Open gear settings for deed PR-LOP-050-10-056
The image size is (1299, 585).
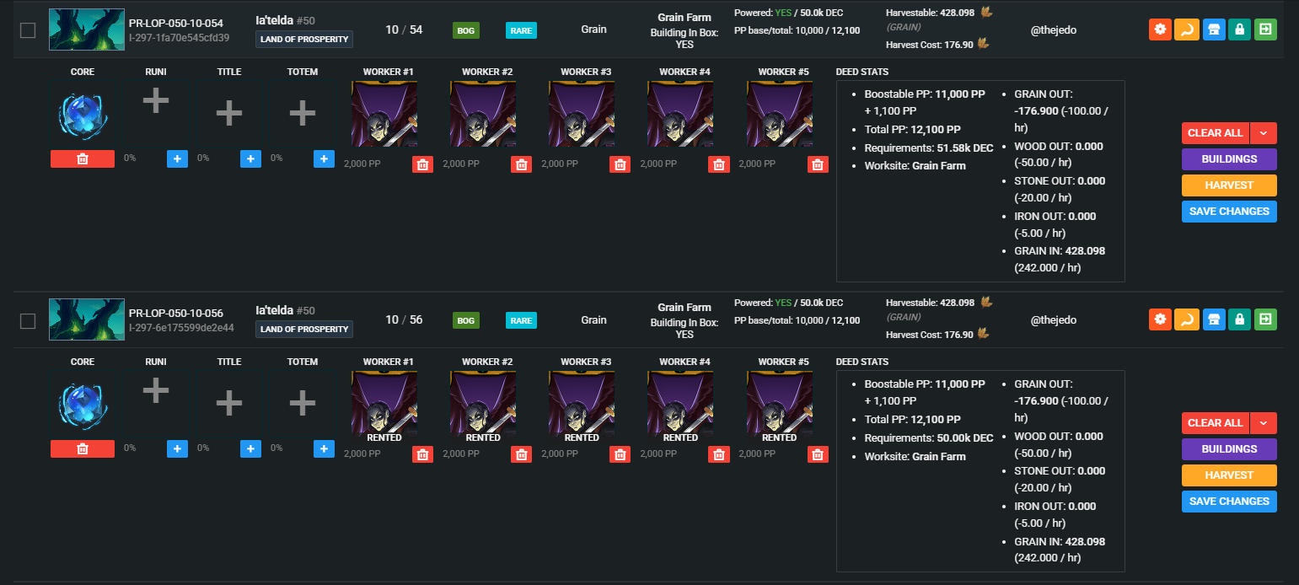(1160, 319)
